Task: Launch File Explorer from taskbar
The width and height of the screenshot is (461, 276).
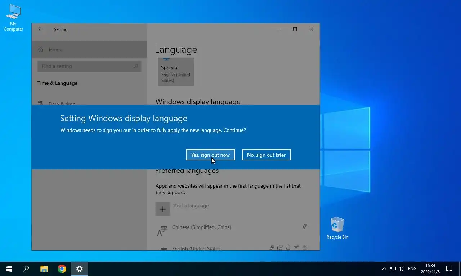Action: click(44, 268)
